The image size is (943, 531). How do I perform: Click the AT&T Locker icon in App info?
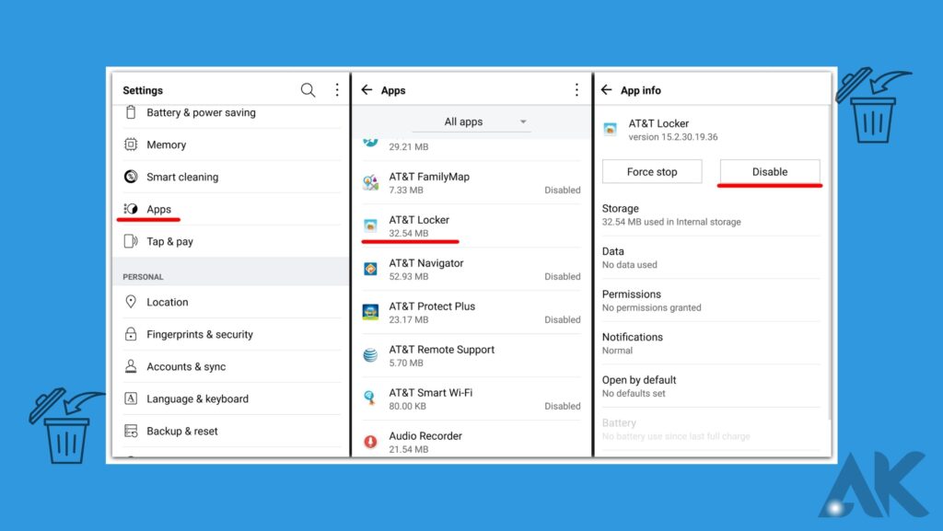tap(610, 129)
